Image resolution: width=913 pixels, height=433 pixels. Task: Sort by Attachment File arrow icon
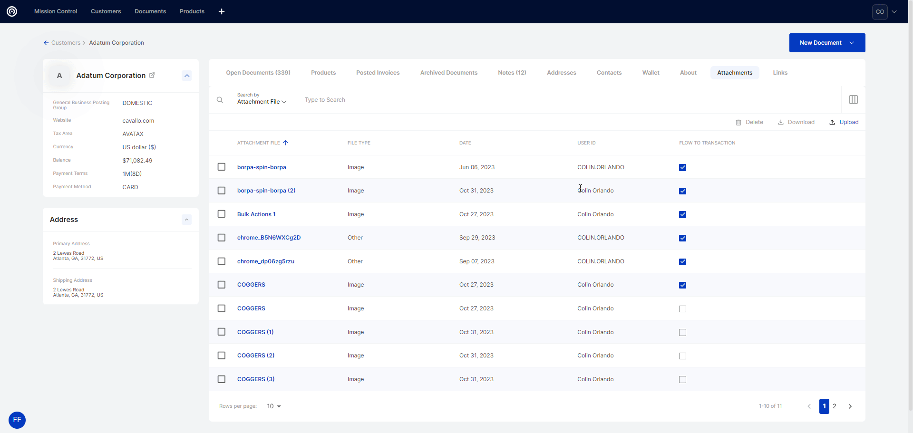point(285,143)
